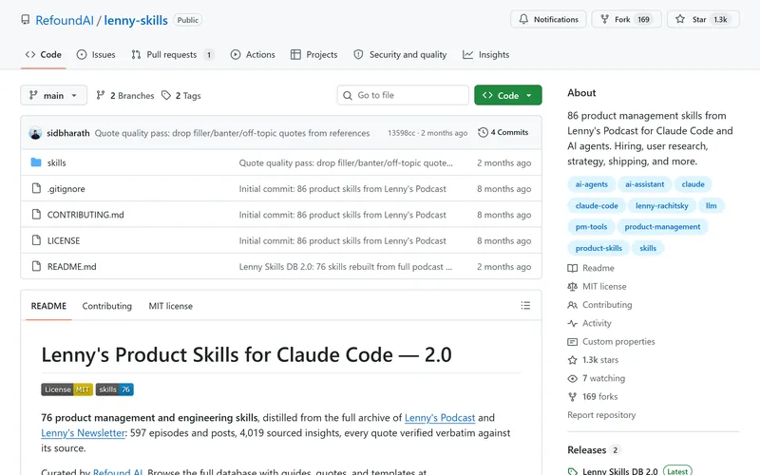Click the Report repository link
This screenshot has height=475, width=760.
point(601,415)
